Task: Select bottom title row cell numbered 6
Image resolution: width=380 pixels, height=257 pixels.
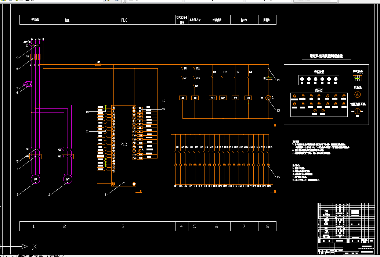Action: coord(216,226)
